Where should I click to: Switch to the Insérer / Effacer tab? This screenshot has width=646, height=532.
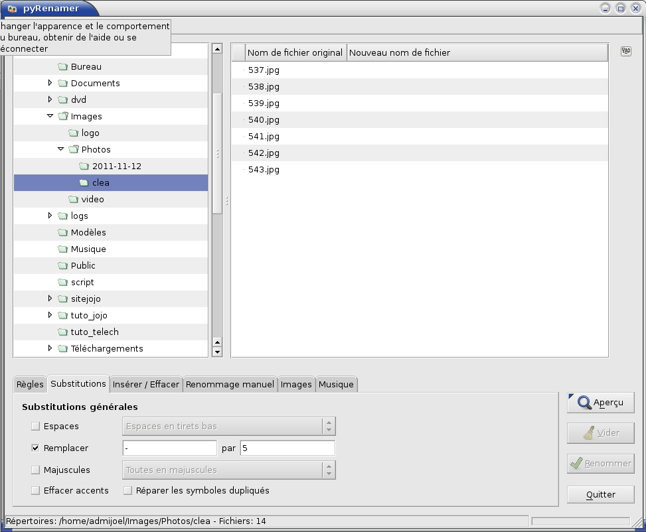[146, 384]
